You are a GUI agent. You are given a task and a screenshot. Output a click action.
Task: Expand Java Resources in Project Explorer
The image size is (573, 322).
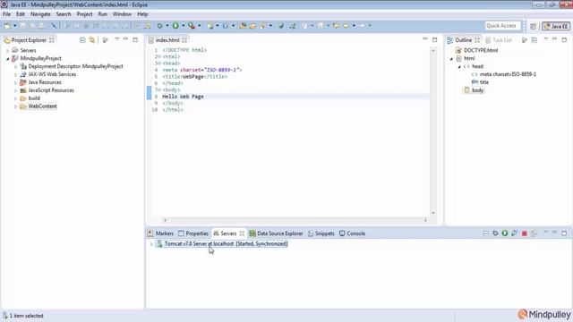coord(16,82)
